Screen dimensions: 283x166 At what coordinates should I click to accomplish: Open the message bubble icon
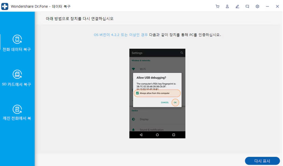point(247,6)
